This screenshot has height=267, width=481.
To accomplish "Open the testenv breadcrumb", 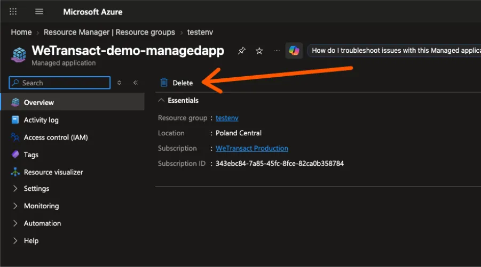I will coord(200,32).
